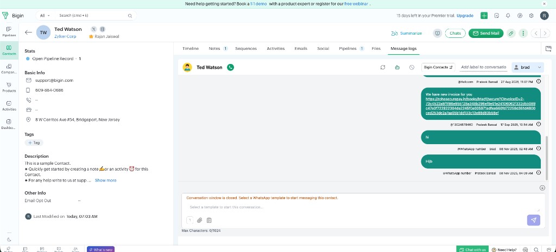This screenshot has height=252, width=556.
Task: Select the Message logs tab
Action: [403, 48]
